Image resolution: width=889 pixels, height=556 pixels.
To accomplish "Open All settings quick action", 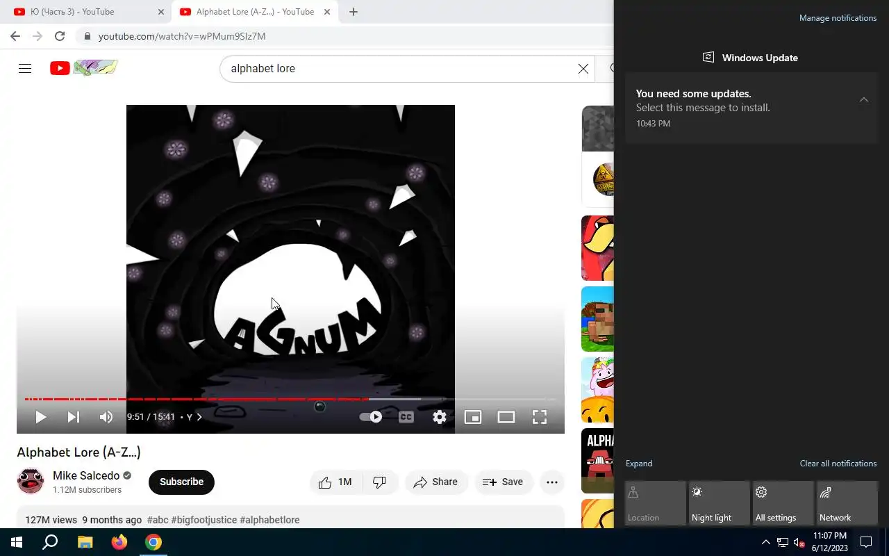I will (x=783, y=503).
